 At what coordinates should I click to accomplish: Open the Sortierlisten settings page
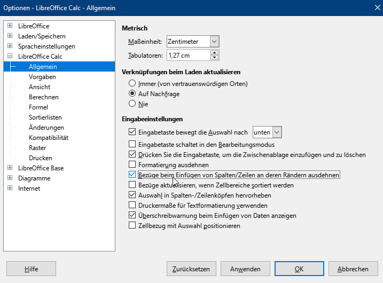click(45, 117)
